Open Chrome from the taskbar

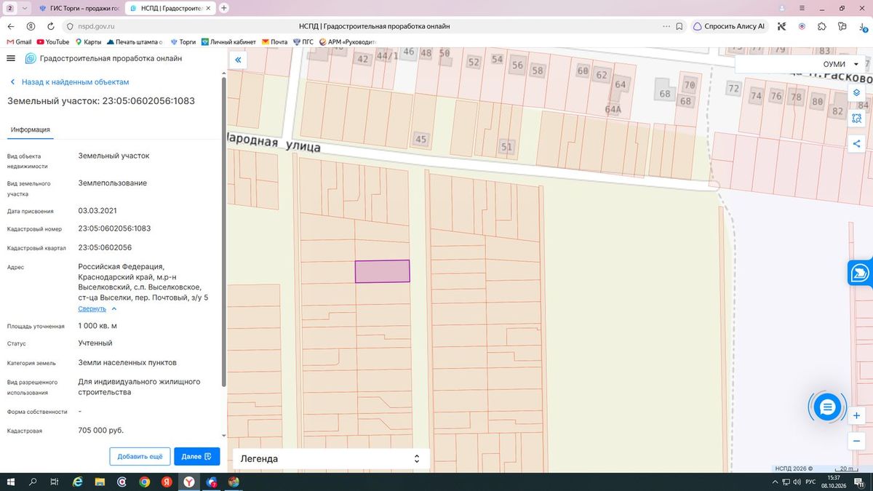pos(145,482)
